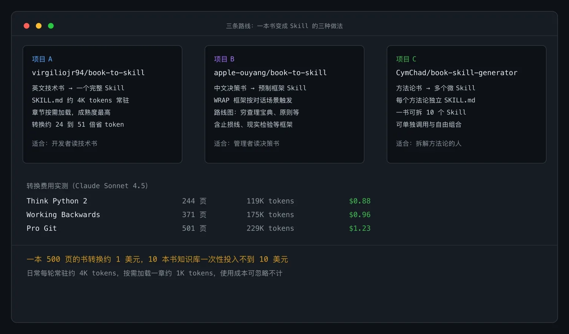Click 含止损线、现实检验等框架 line
Image resolution: width=569 pixels, height=334 pixels.
pos(253,124)
